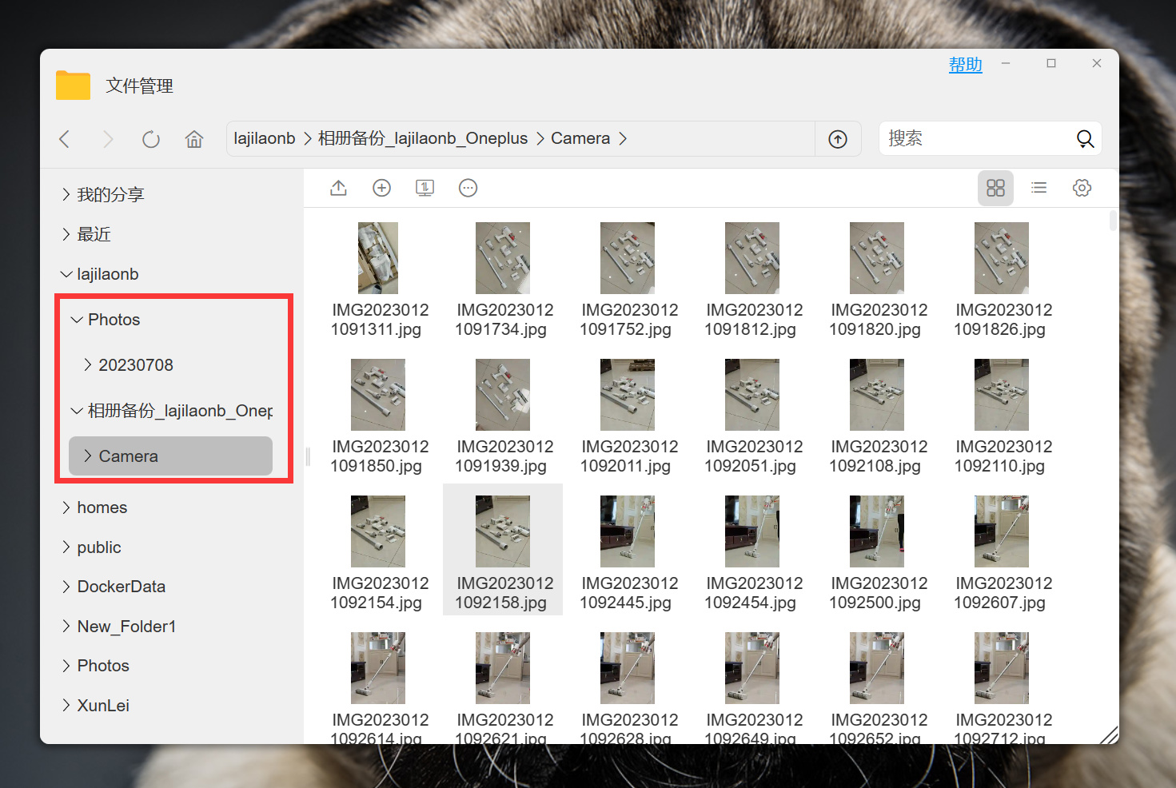Screen dimensions: 1176x788
Task: Switch to grid thumbnail view
Action: pyautogui.click(x=995, y=188)
